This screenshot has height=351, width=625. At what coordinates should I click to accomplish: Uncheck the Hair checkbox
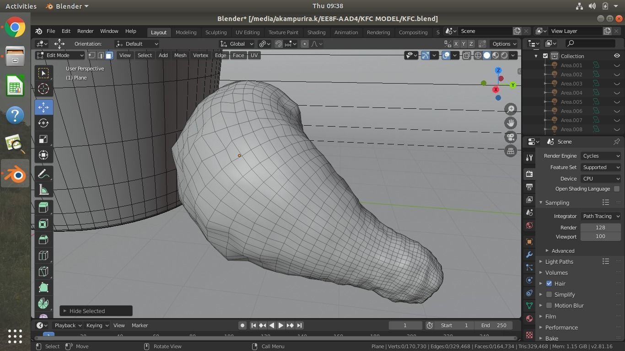(x=549, y=284)
